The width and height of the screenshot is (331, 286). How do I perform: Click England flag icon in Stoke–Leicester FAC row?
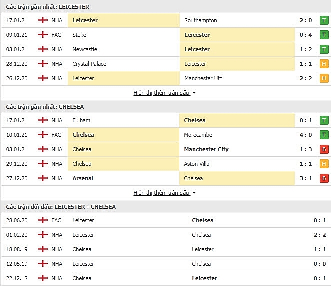point(43,35)
